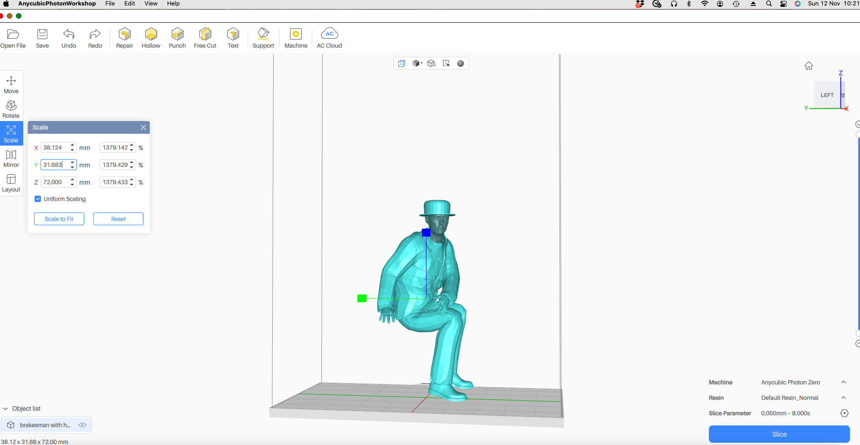860x445 pixels.
Task: Select the Hollow tool
Action: pyautogui.click(x=151, y=38)
